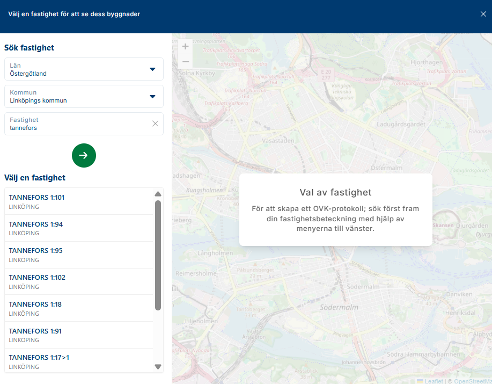Click the green arrow search button

pos(84,155)
